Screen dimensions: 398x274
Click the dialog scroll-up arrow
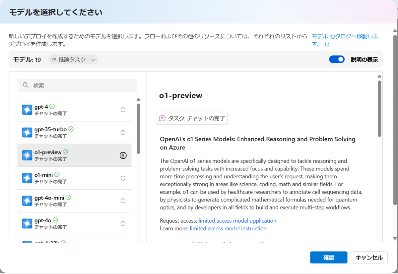pos(395,31)
